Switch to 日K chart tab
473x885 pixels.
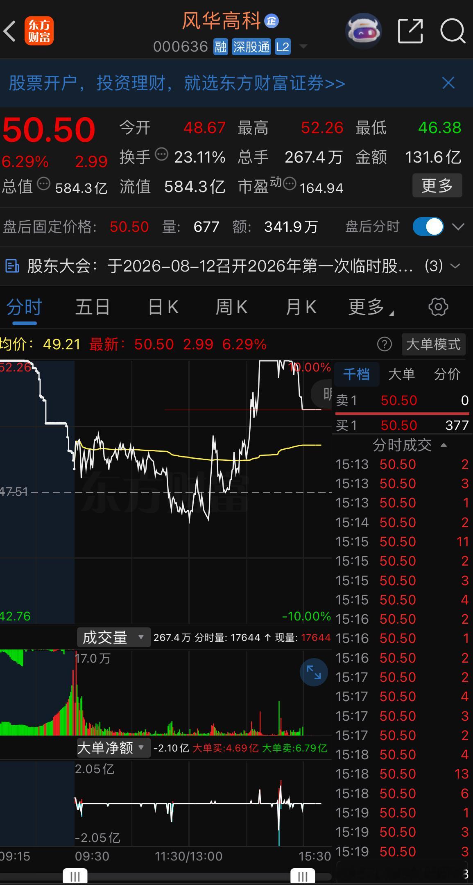163,307
